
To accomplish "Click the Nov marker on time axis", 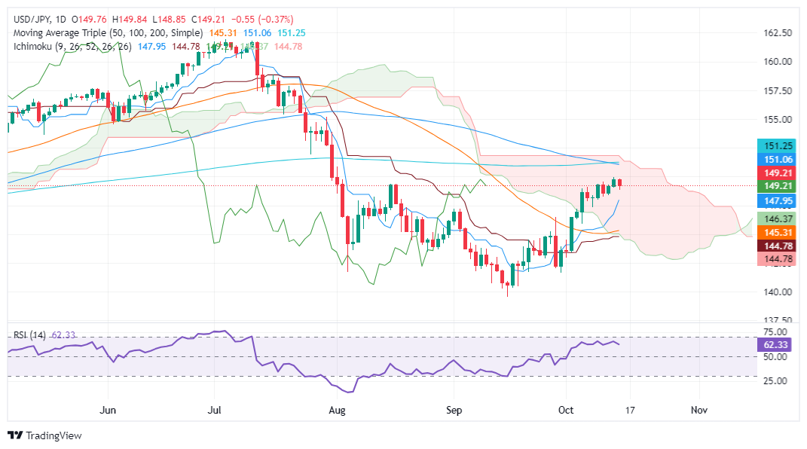I will (699, 410).
